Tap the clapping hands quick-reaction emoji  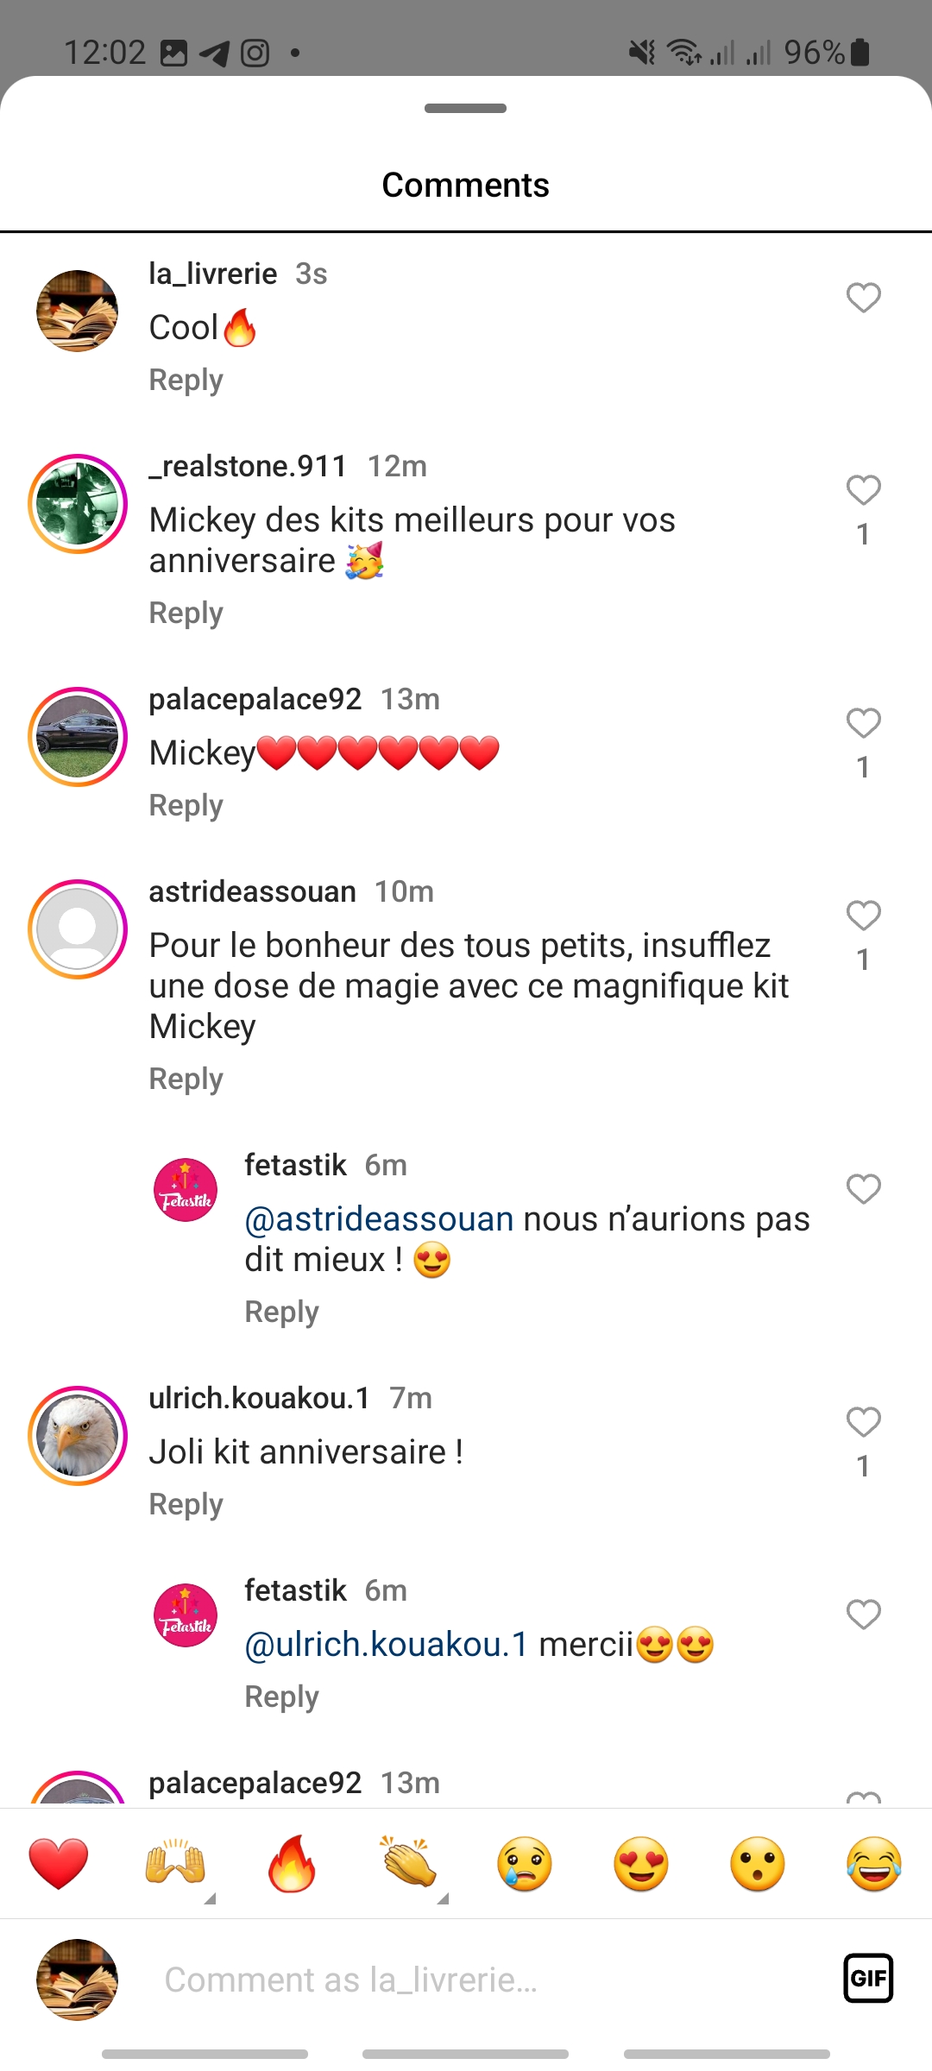(408, 1863)
